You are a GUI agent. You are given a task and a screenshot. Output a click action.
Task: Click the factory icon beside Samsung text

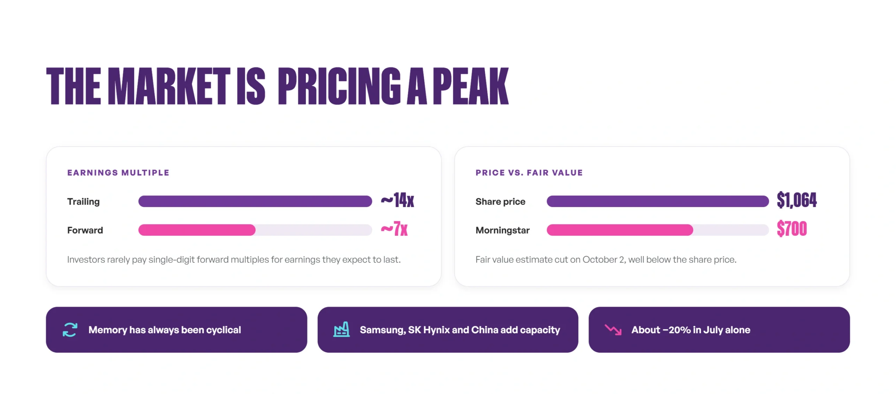(341, 329)
